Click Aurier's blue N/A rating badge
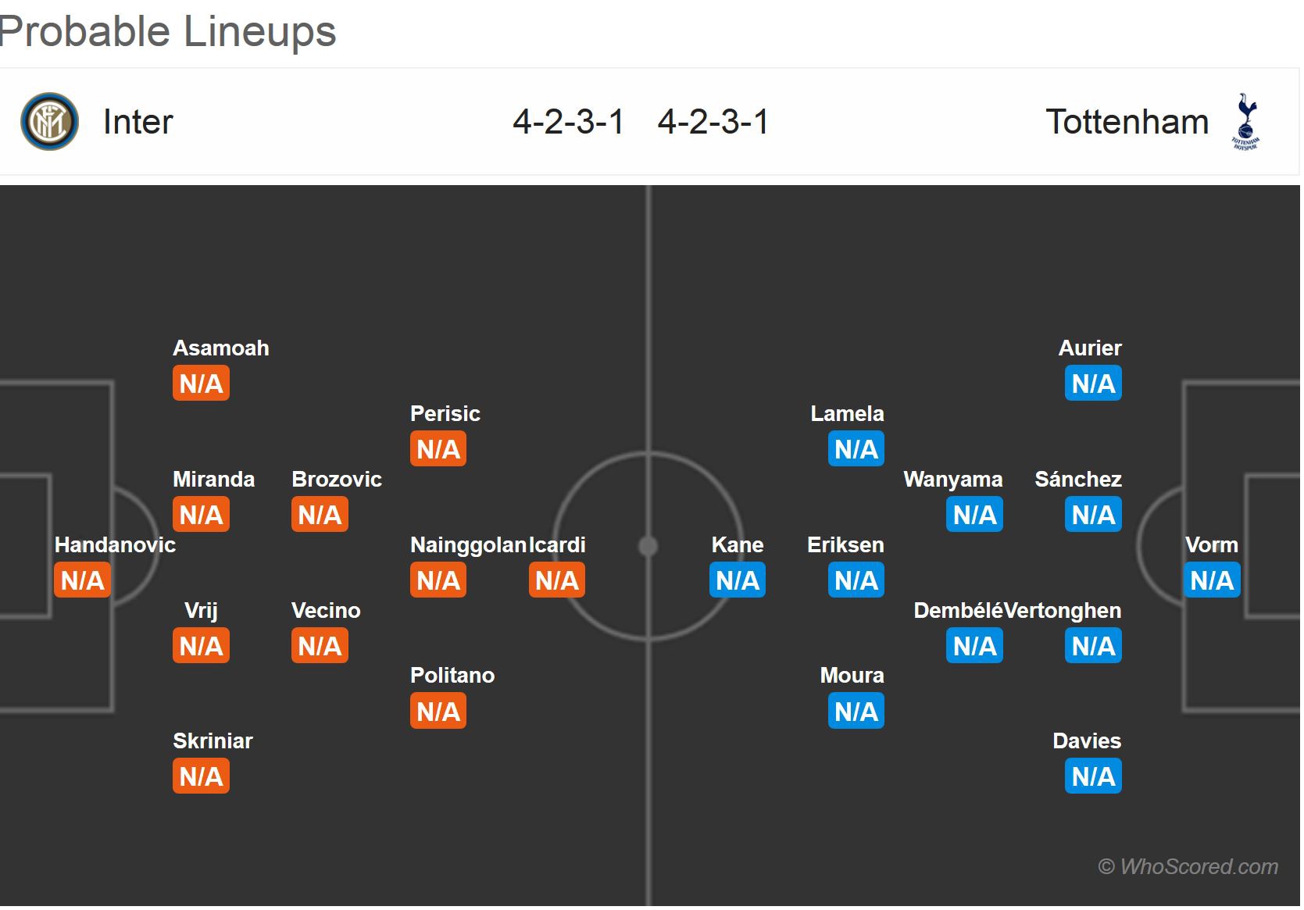 click(x=1093, y=384)
